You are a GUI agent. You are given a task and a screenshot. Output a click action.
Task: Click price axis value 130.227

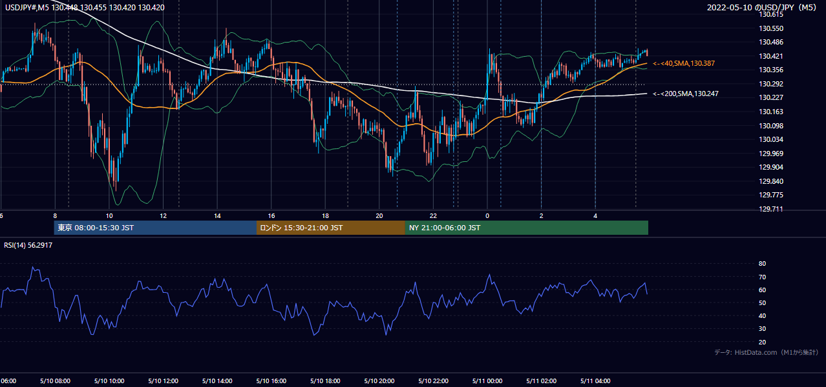click(772, 97)
